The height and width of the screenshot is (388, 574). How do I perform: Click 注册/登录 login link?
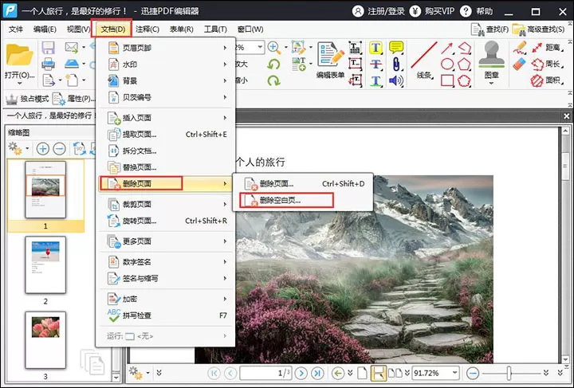click(x=379, y=11)
